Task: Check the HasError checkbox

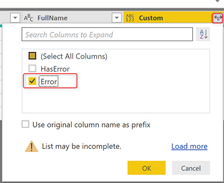Action: pyautogui.click(x=32, y=69)
